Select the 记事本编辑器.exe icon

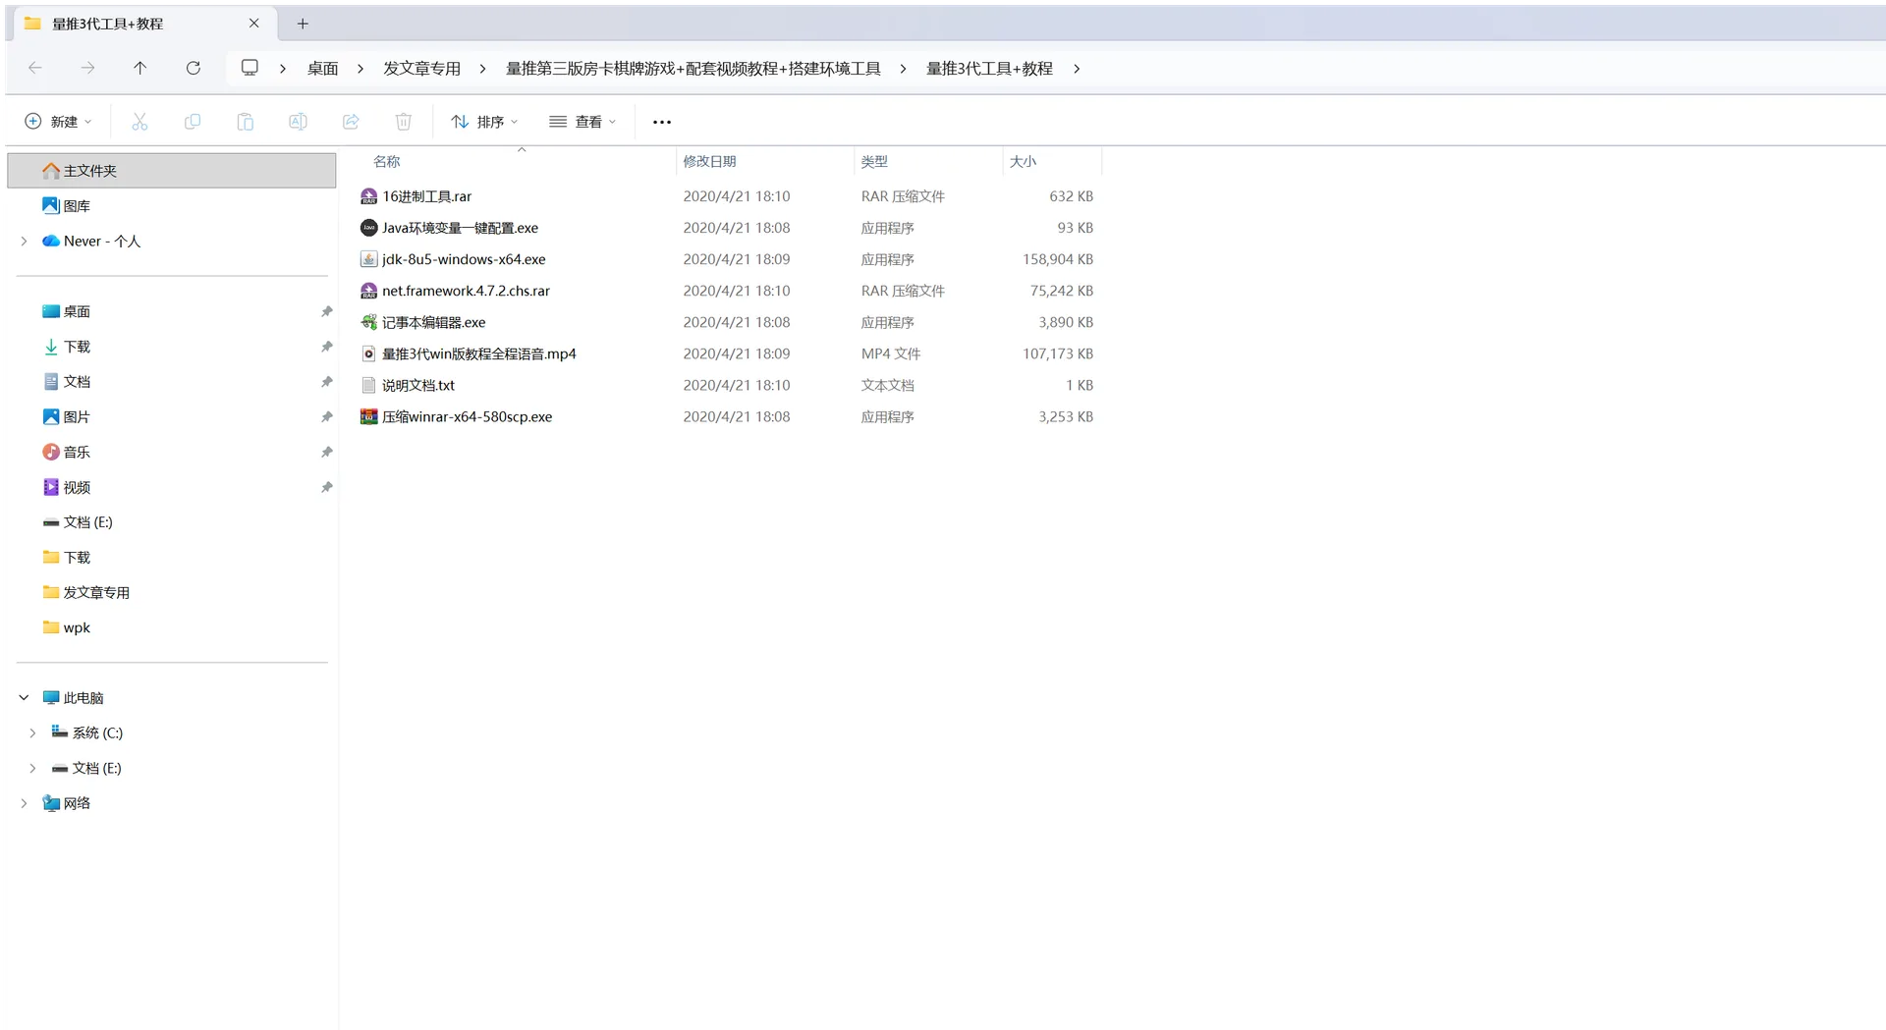(368, 322)
